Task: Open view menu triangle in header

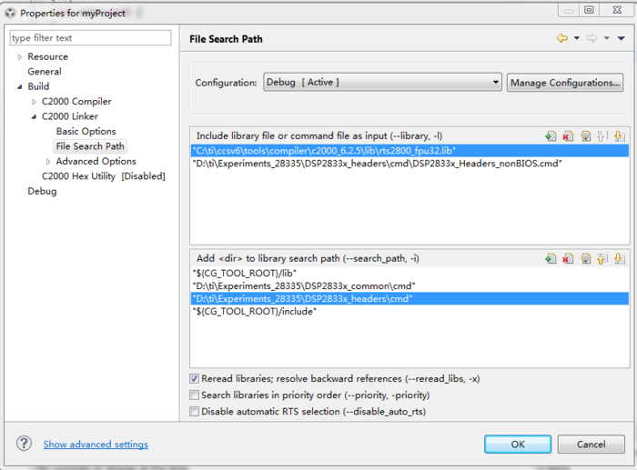Action: [x=622, y=38]
